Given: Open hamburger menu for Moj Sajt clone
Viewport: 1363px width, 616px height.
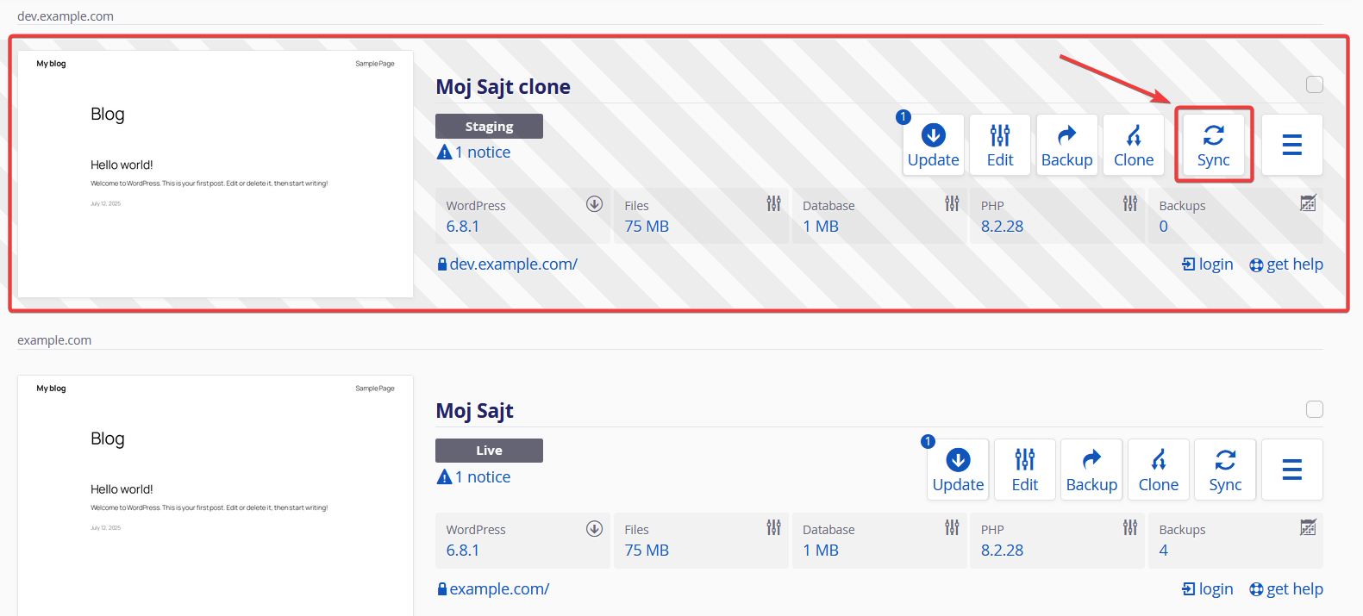Looking at the screenshot, I should (x=1292, y=145).
